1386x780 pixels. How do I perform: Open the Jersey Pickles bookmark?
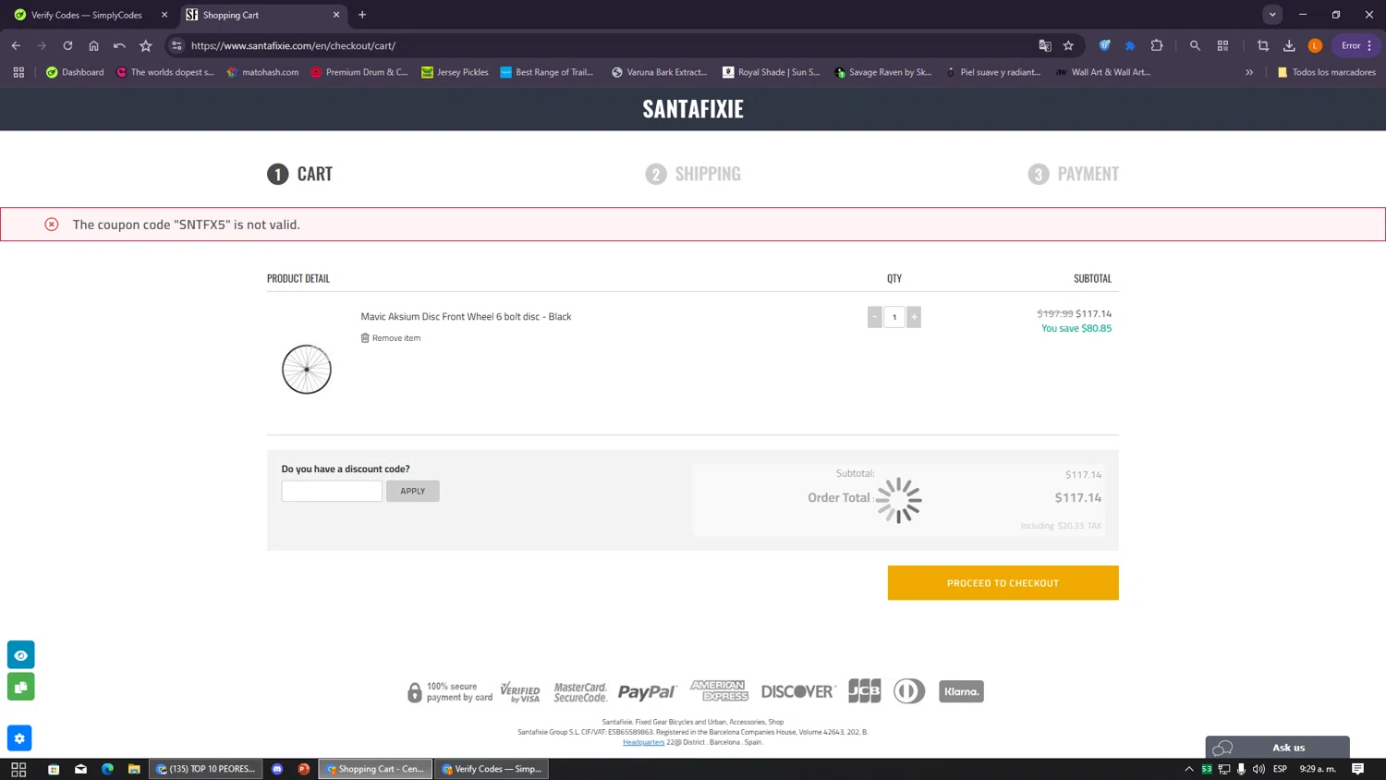point(455,72)
